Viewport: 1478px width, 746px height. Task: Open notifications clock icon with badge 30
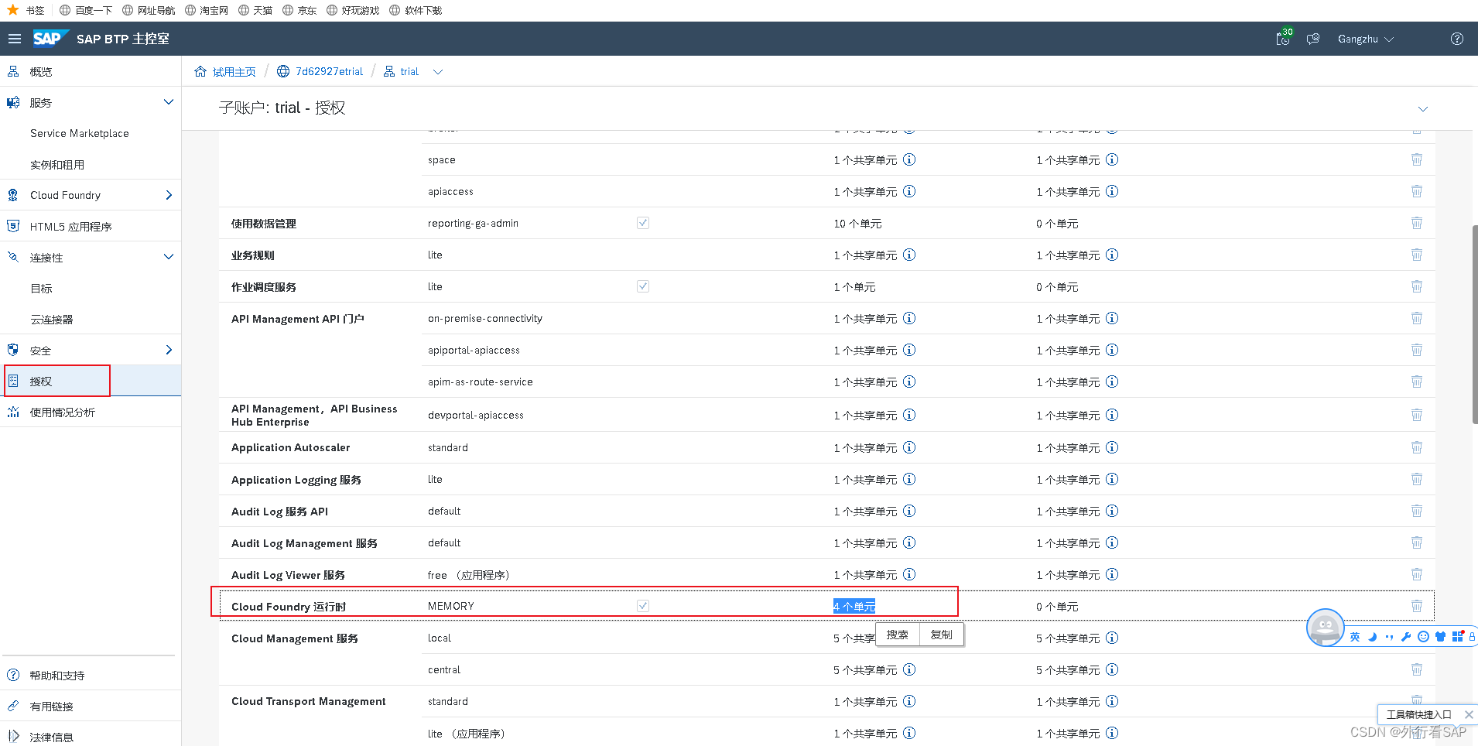(1283, 39)
